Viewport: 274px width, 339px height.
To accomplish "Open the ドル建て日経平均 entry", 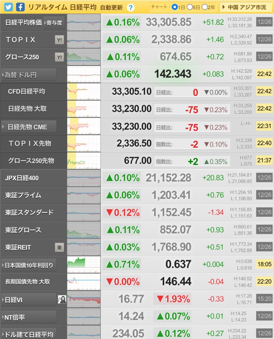I will tap(29, 334).
